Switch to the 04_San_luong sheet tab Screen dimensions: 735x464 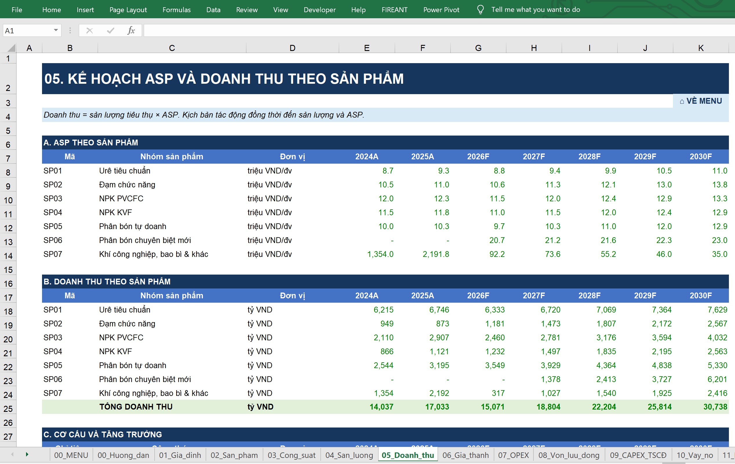pos(349,455)
